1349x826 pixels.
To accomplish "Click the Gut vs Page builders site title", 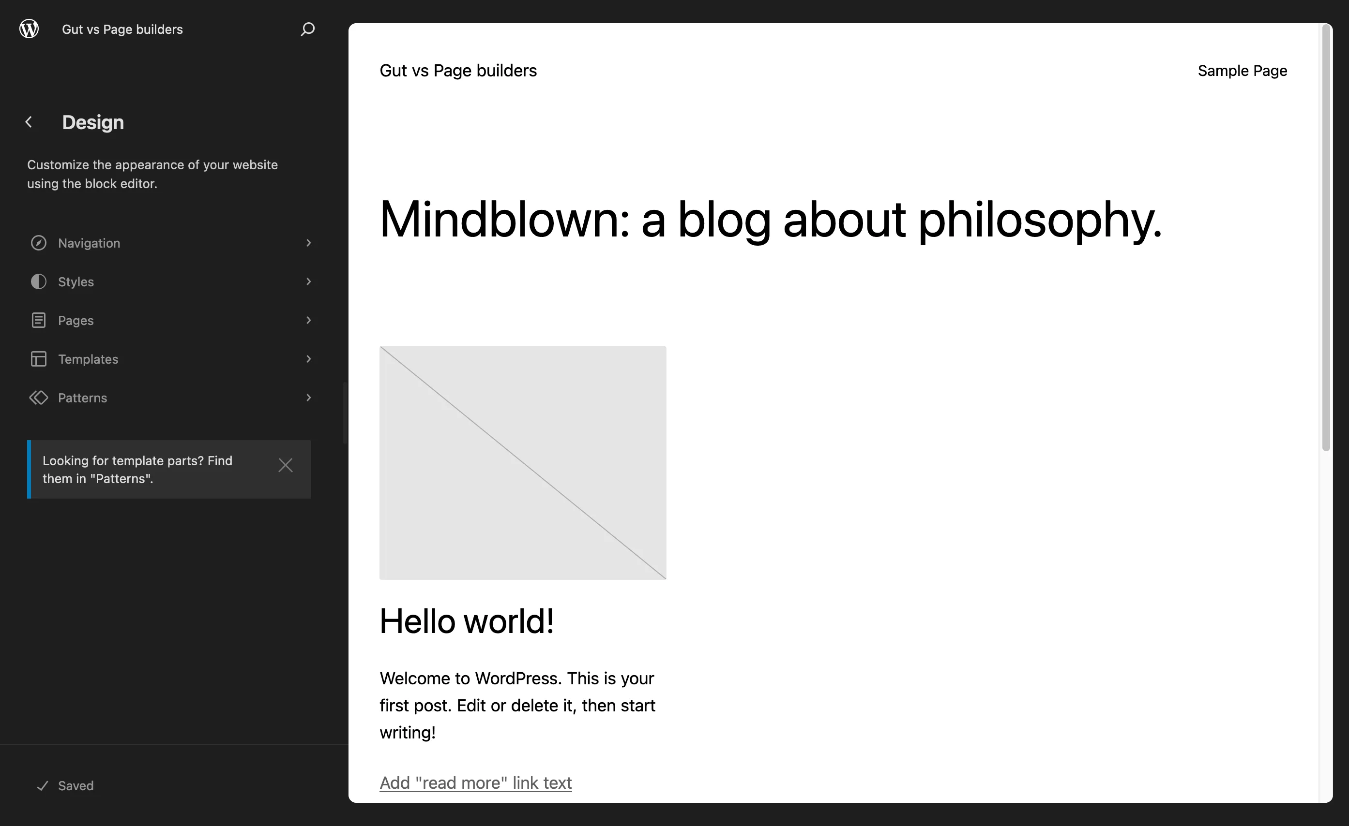I will [x=122, y=29].
